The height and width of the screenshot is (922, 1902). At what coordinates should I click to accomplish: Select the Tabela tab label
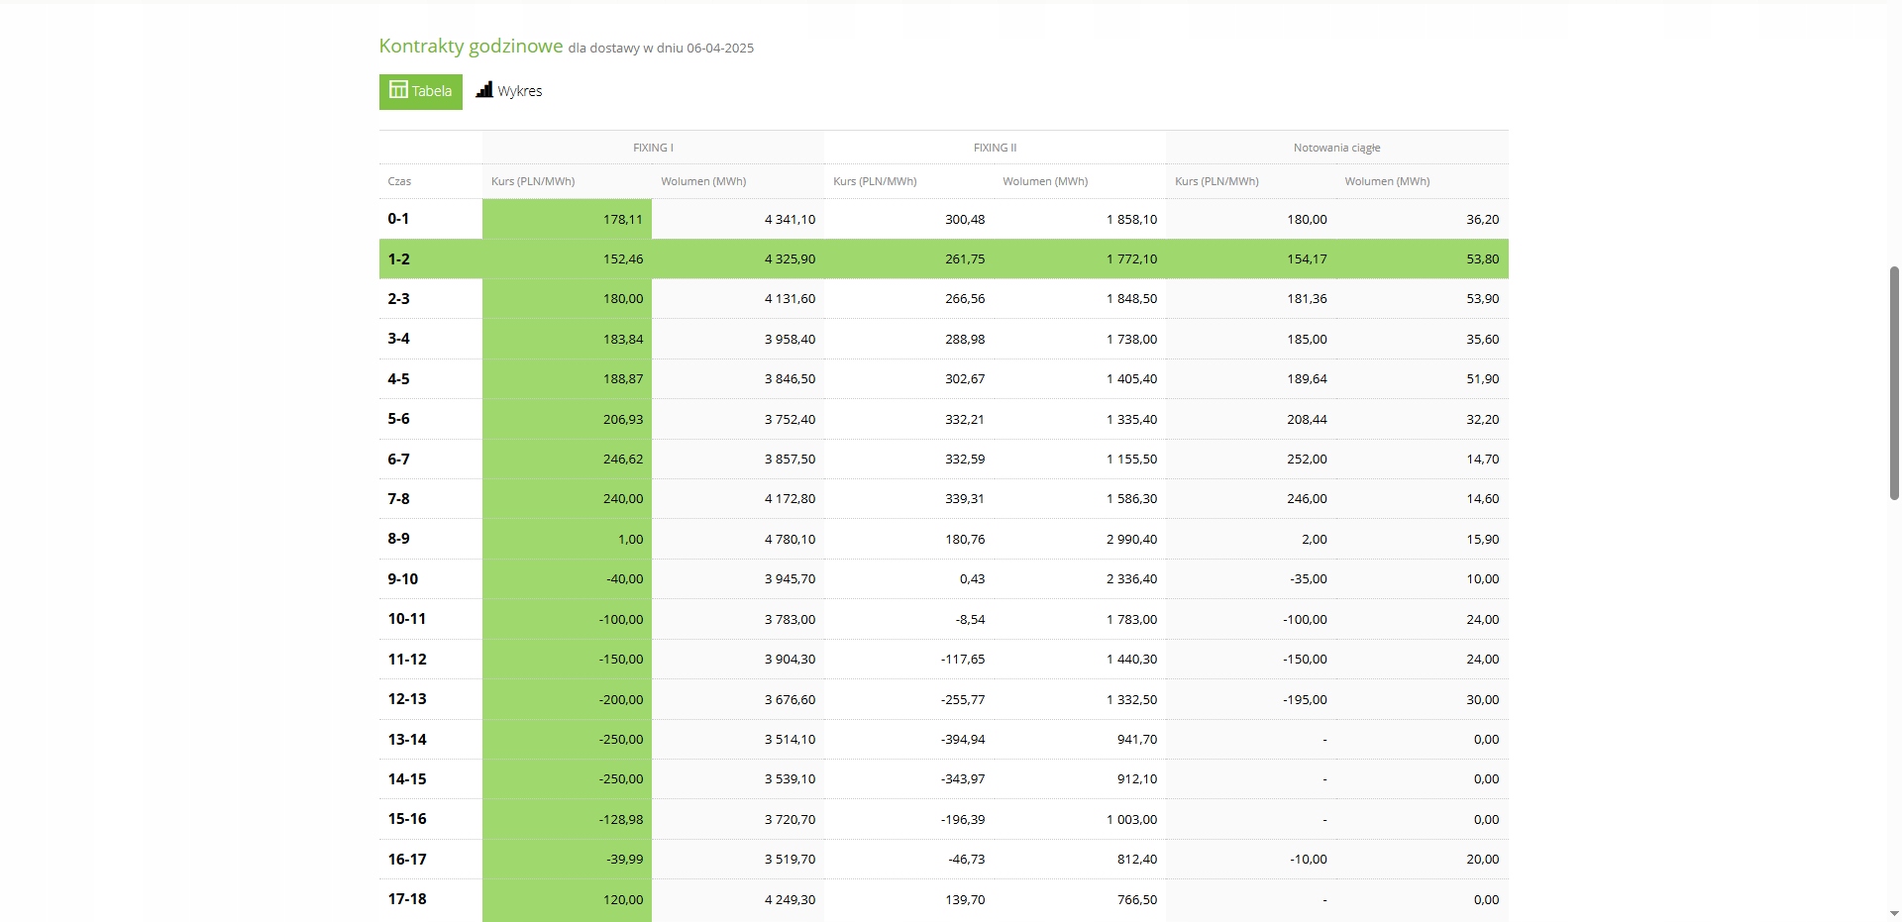(x=432, y=91)
